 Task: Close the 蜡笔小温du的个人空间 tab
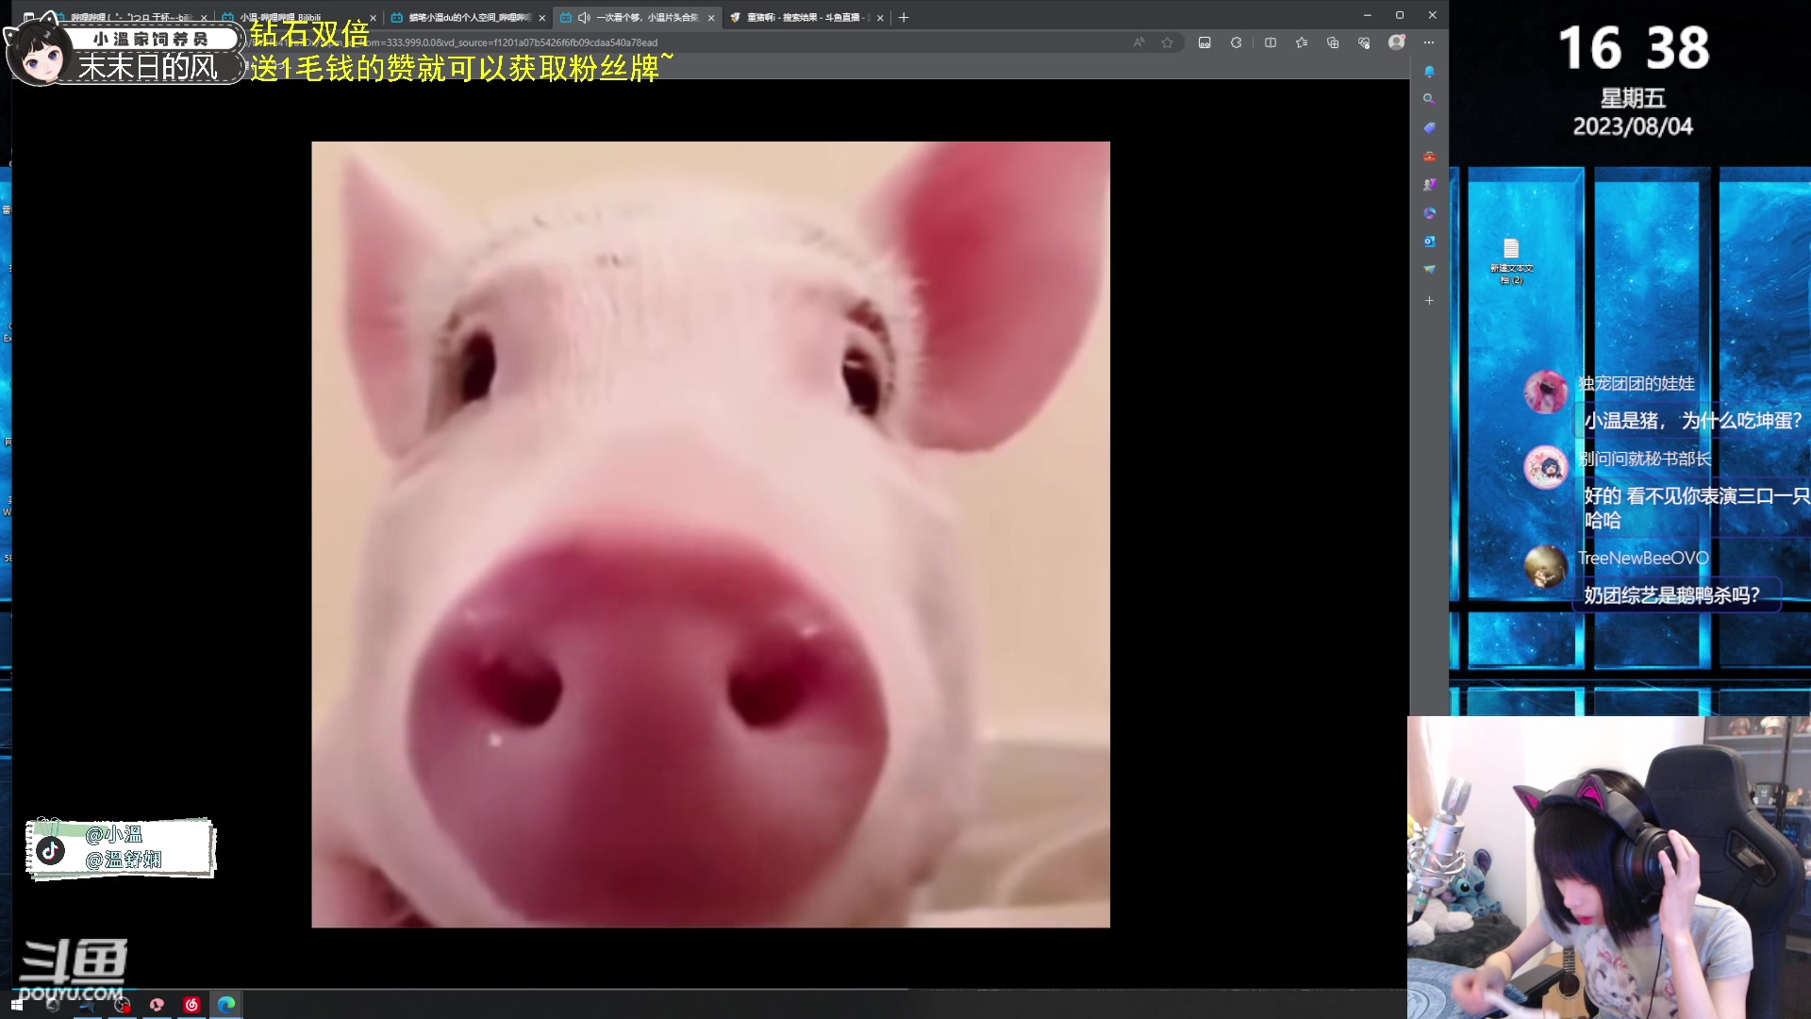tap(542, 17)
